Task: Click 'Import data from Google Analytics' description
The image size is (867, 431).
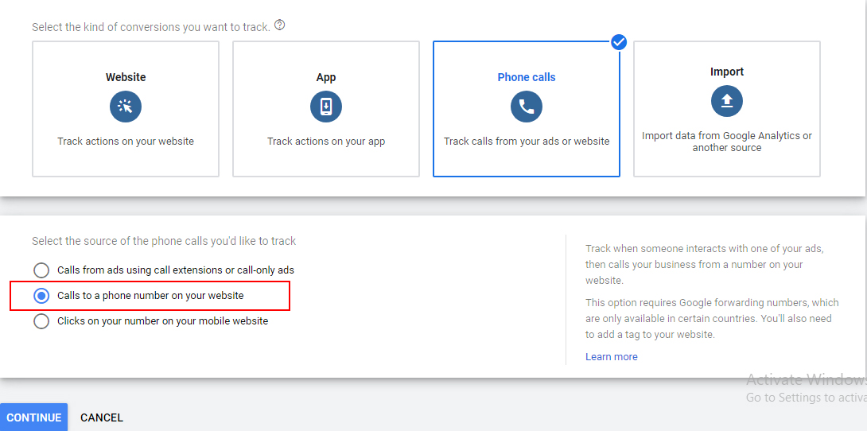Action: click(x=726, y=142)
